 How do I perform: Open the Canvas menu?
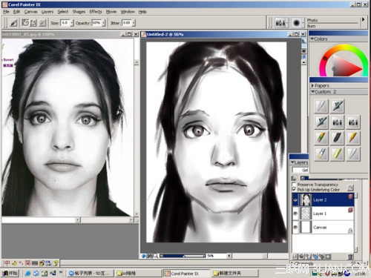pyautogui.click(x=30, y=12)
